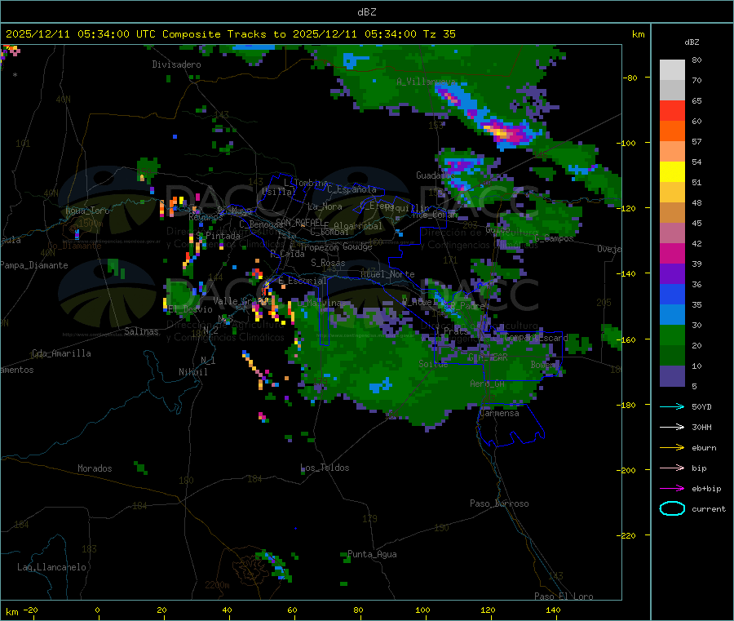Click the magenta eb+bip arrow in the legend
The image size is (734, 621).
[672, 489]
